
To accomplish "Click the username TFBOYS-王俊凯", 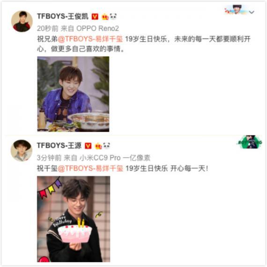I will pyautogui.click(x=63, y=16).
